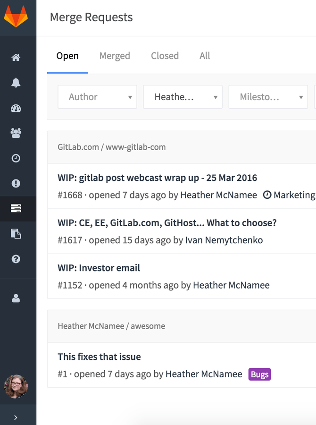Screen dimensions: 316x425
Task: Open the awesome project link
Action: [148, 326]
